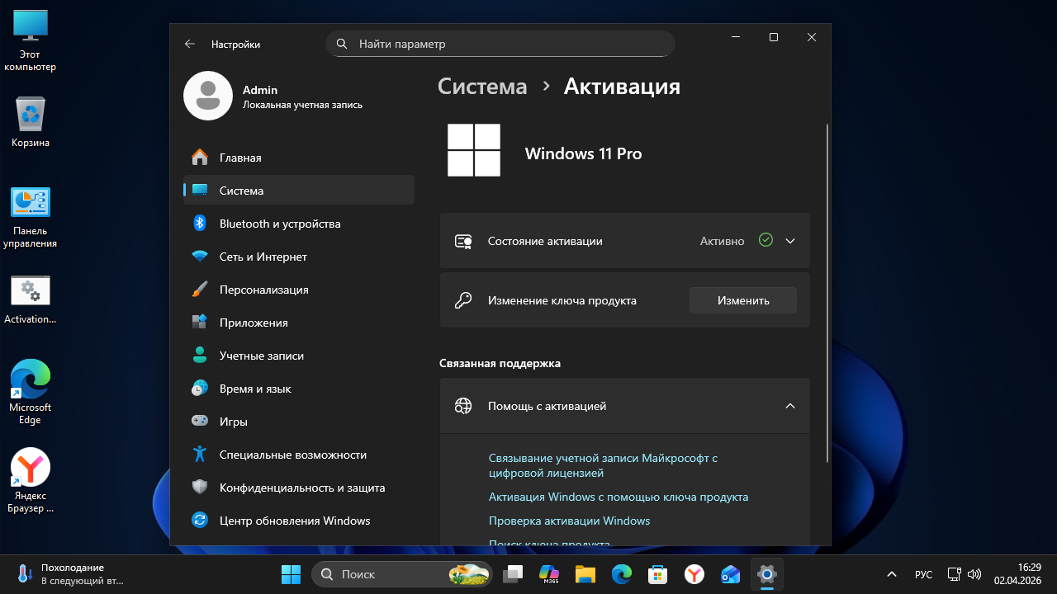1057x594 pixels.
Task: Click the Изменить product key button
Action: coord(742,300)
